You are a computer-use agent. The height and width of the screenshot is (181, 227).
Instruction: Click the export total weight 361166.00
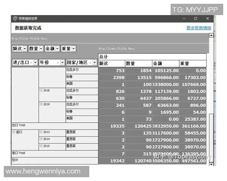(x=194, y=126)
